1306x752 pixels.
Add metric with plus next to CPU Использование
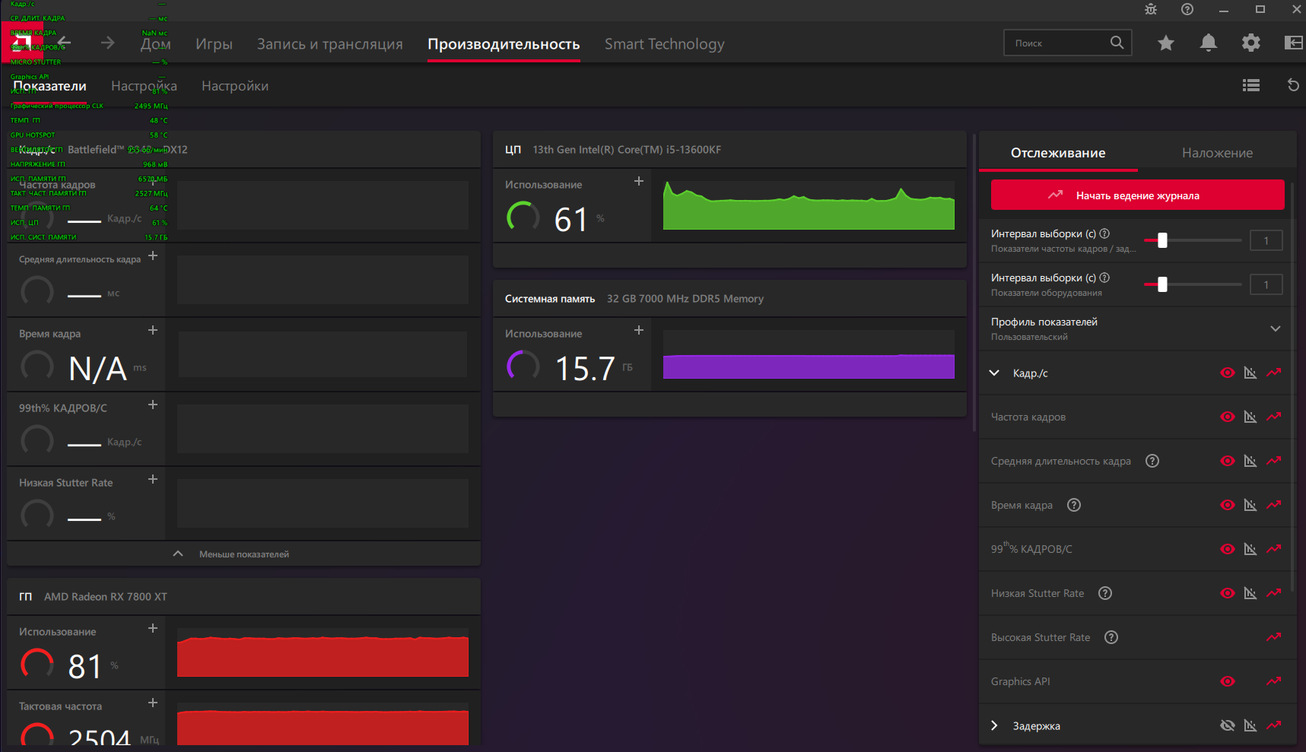[x=639, y=181]
